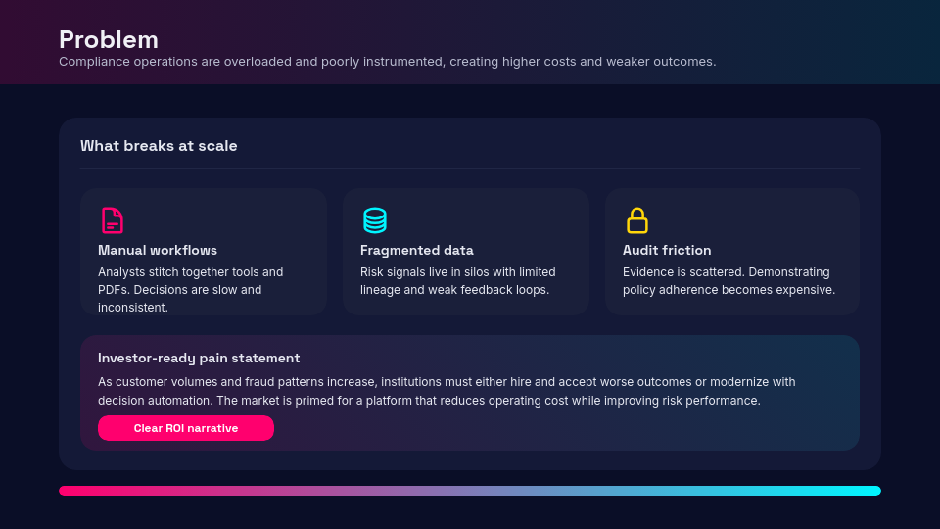Click the 'Risk signals live in silos' description
Viewport: 940px width, 529px height.
click(457, 280)
